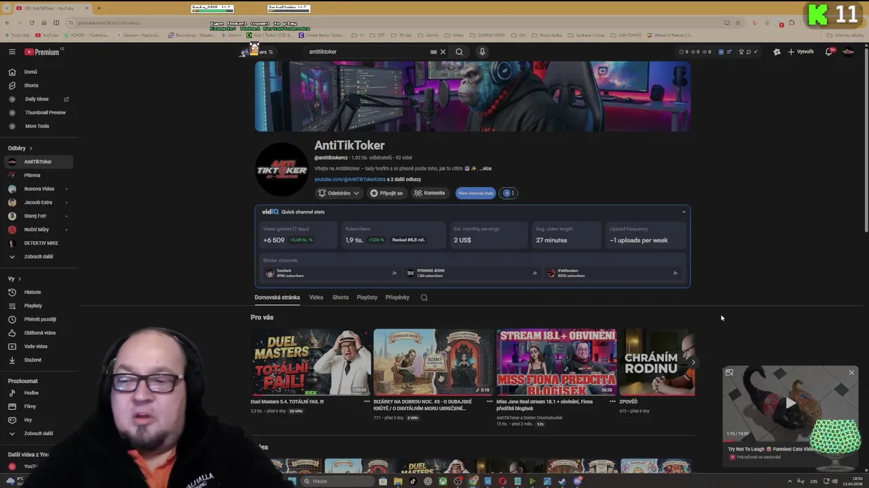Open Filmy under Prozkoumat
Viewport: 869px width, 488px height.
pos(37,406)
